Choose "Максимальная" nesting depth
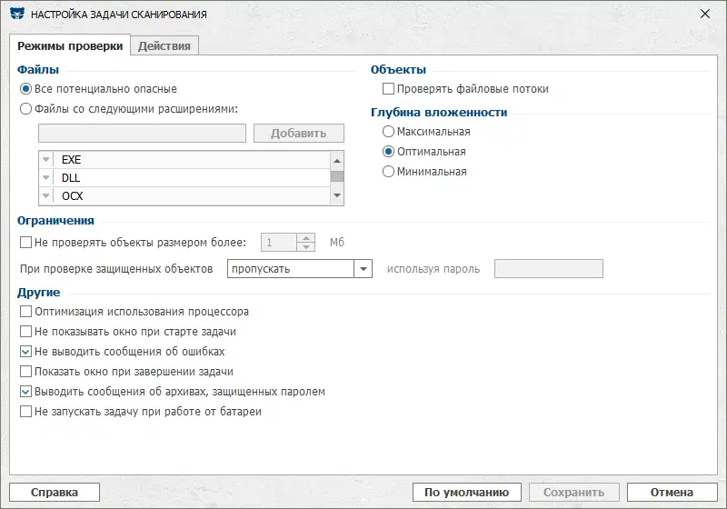The image size is (727, 509). tap(389, 132)
